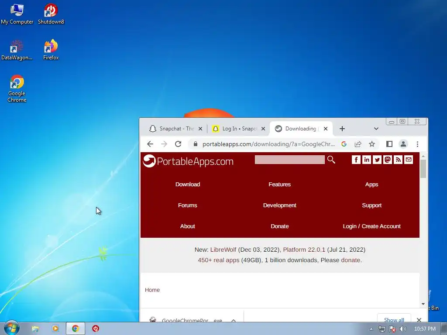The image size is (447, 335).
Task: Click the Google icon in address bar
Action: coord(344,144)
